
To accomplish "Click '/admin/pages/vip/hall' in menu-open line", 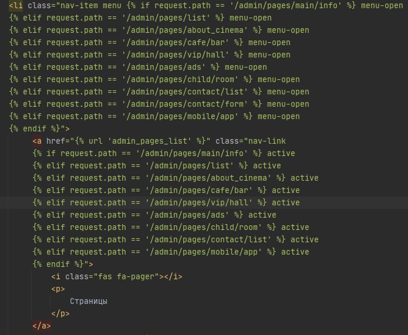I will pos(176,55).
